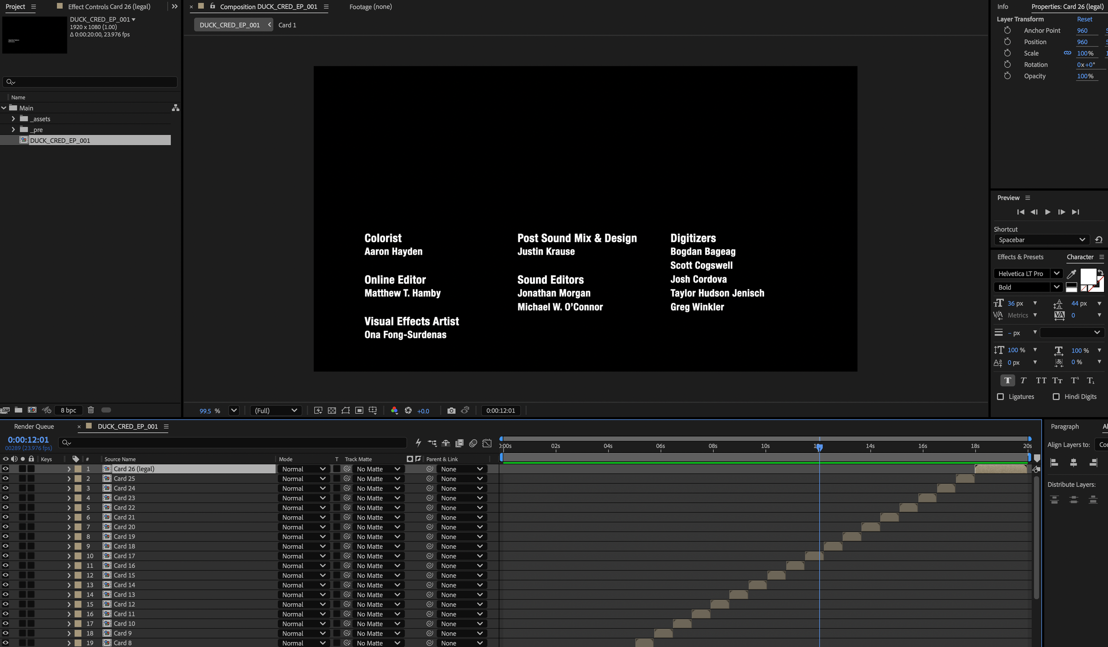Hide the Card 25 layer with its eye icon
Image resolution: width=1108 pixels, height=647 pixels.
point(5,478)
